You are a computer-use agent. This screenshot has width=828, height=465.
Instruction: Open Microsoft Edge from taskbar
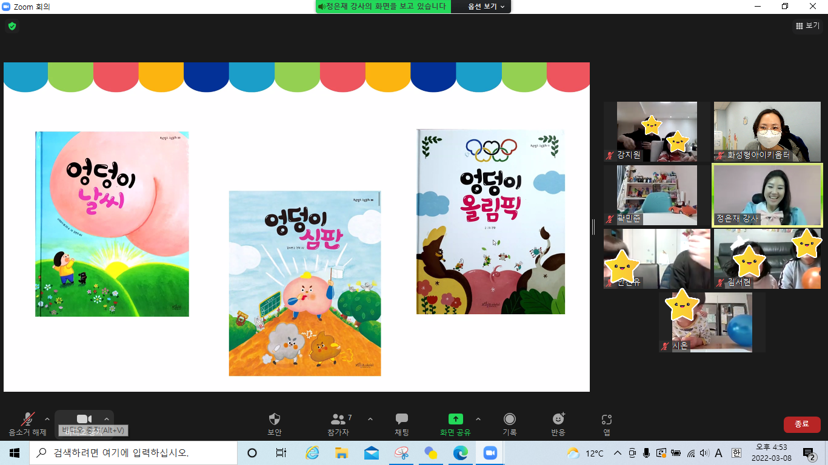click(461, 453)
